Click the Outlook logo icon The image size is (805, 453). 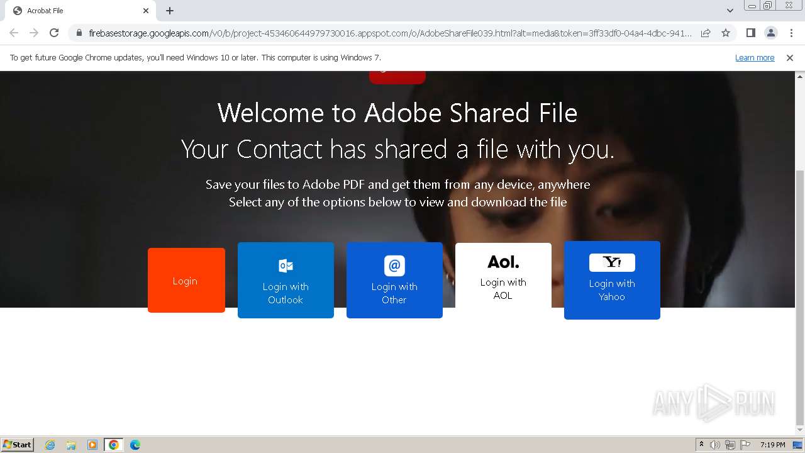tap(286, 266)
